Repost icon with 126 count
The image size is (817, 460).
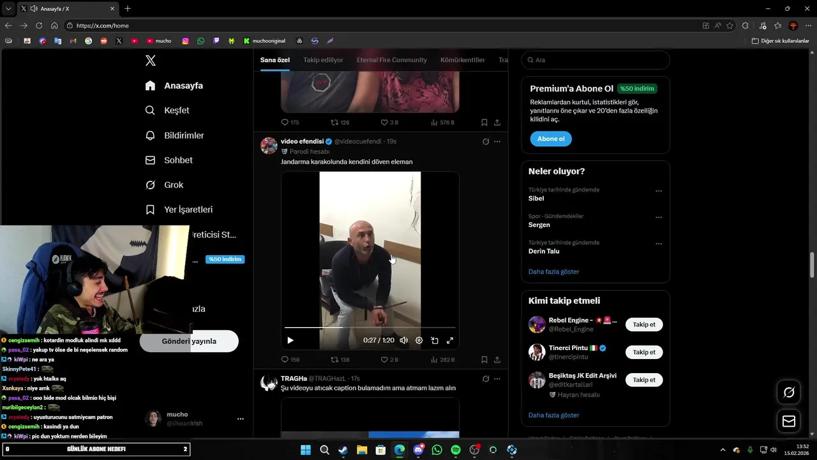click(x=340, y=122)
